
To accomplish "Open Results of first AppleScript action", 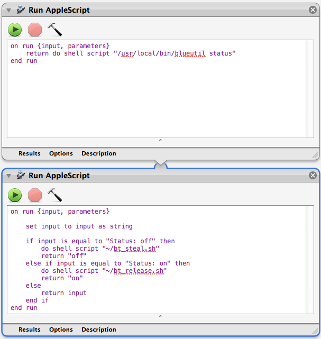I will [30, 153].
